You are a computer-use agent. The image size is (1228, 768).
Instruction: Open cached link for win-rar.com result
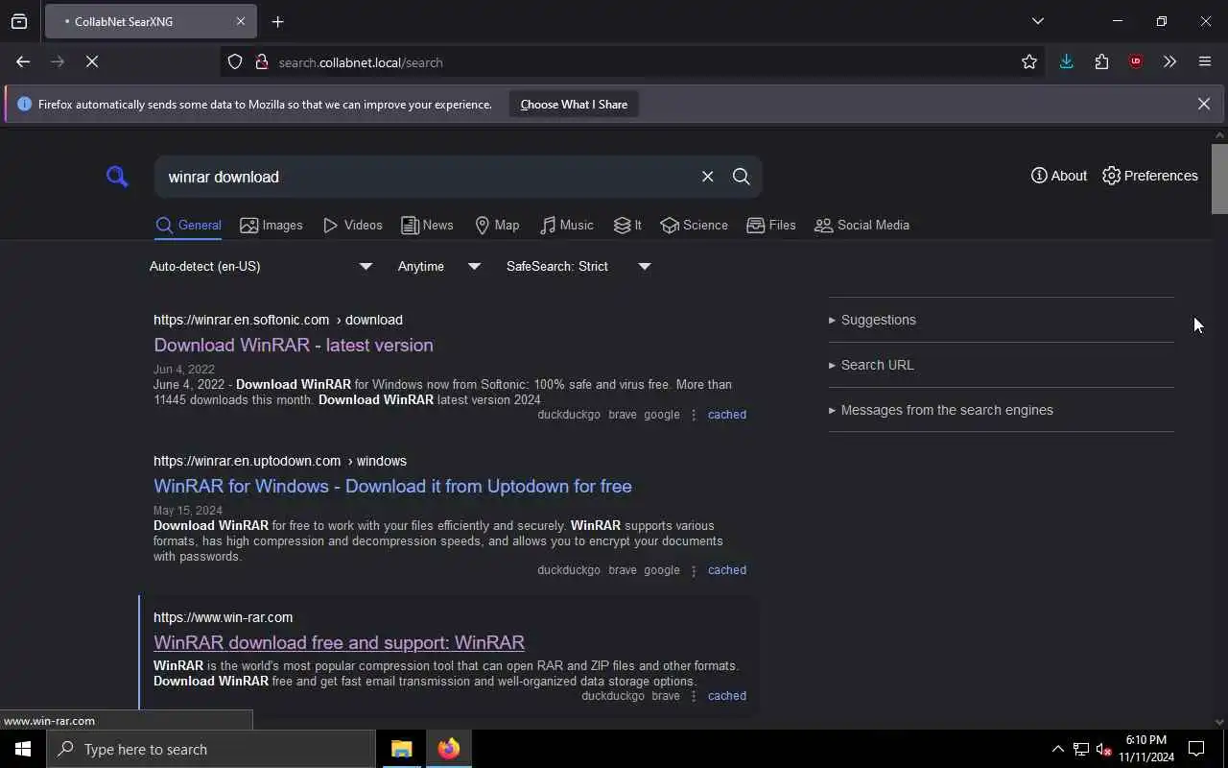click(726, 696)
